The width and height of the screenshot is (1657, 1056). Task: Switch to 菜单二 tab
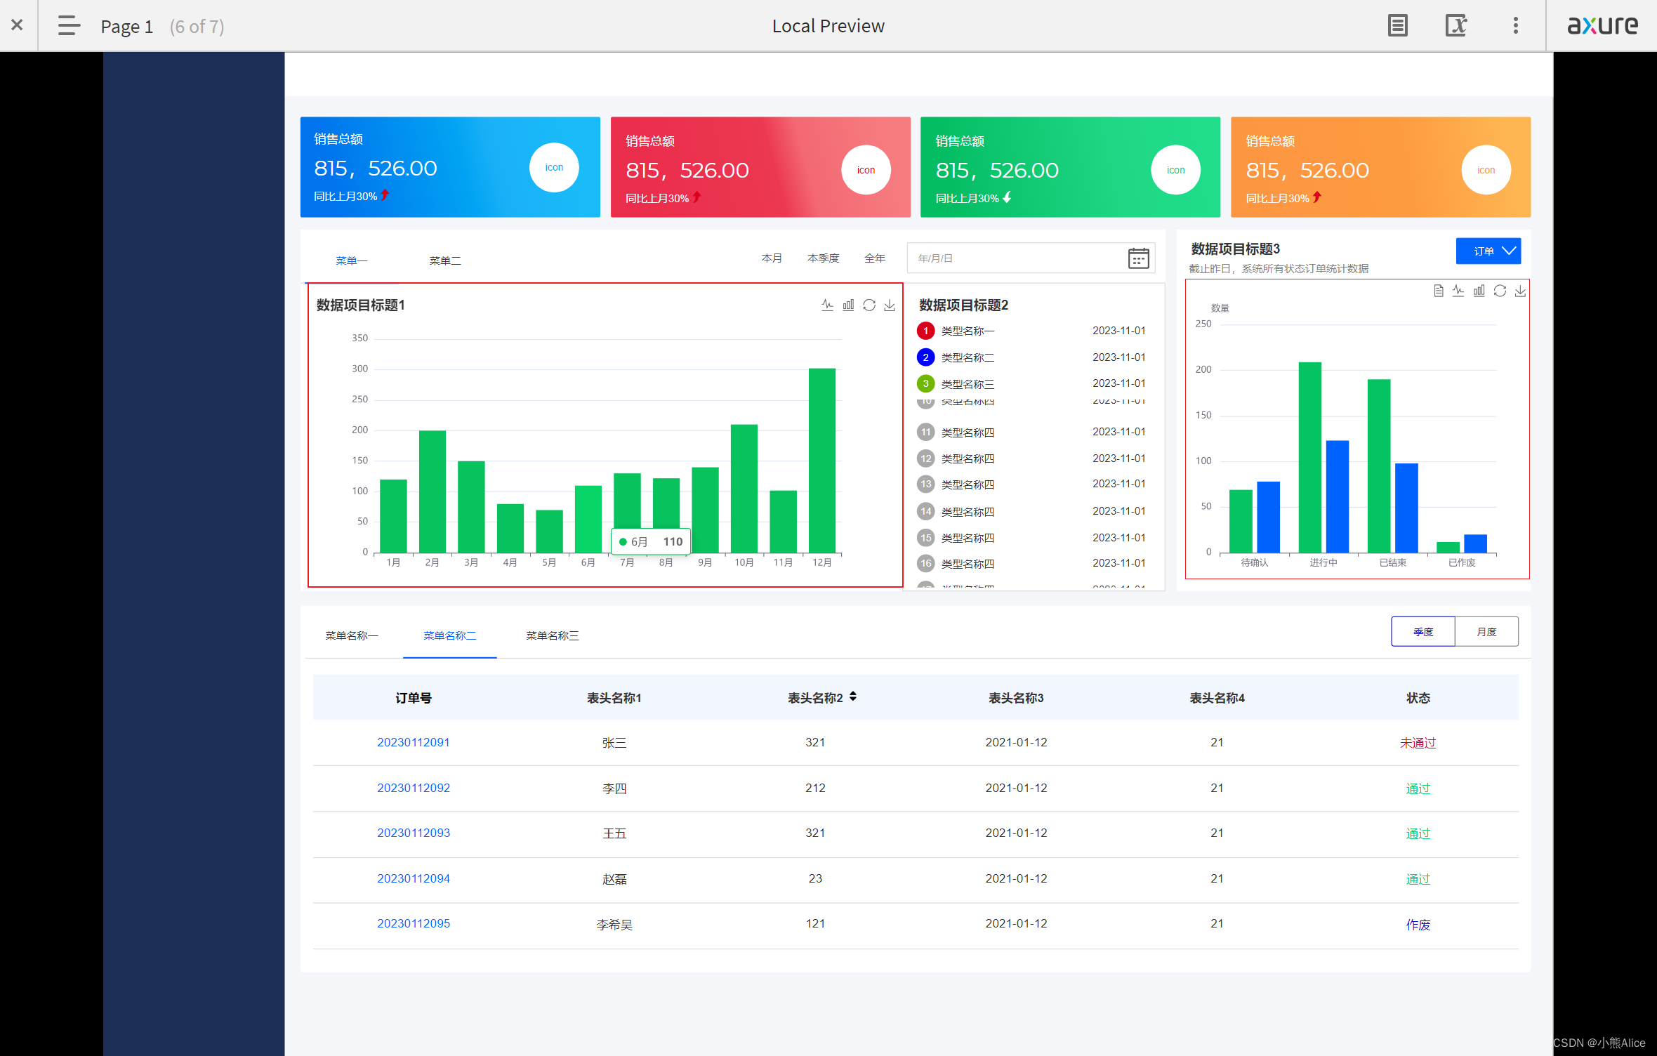tap(445, 261)
